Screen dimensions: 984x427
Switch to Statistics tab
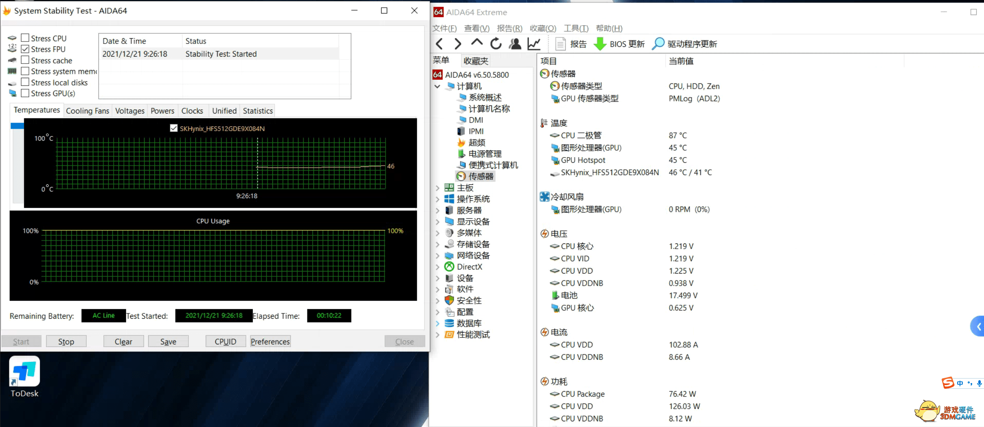click(258, 111)
